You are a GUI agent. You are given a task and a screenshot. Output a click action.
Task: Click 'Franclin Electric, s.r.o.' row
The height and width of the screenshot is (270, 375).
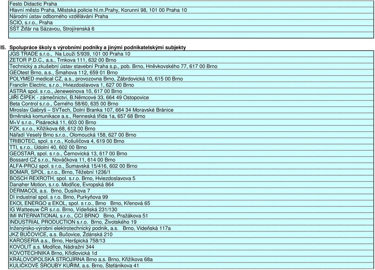coord(191,85)
